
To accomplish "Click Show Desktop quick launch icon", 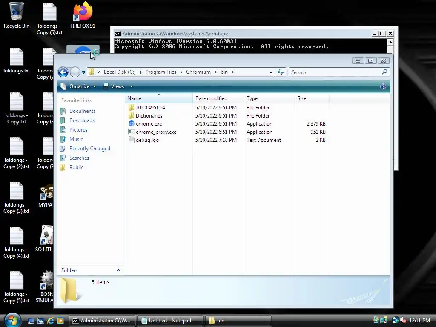I will tap(31, 321).
